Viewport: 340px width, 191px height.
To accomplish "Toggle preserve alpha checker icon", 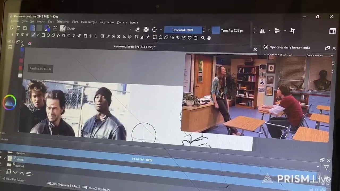I will [146, 30].
